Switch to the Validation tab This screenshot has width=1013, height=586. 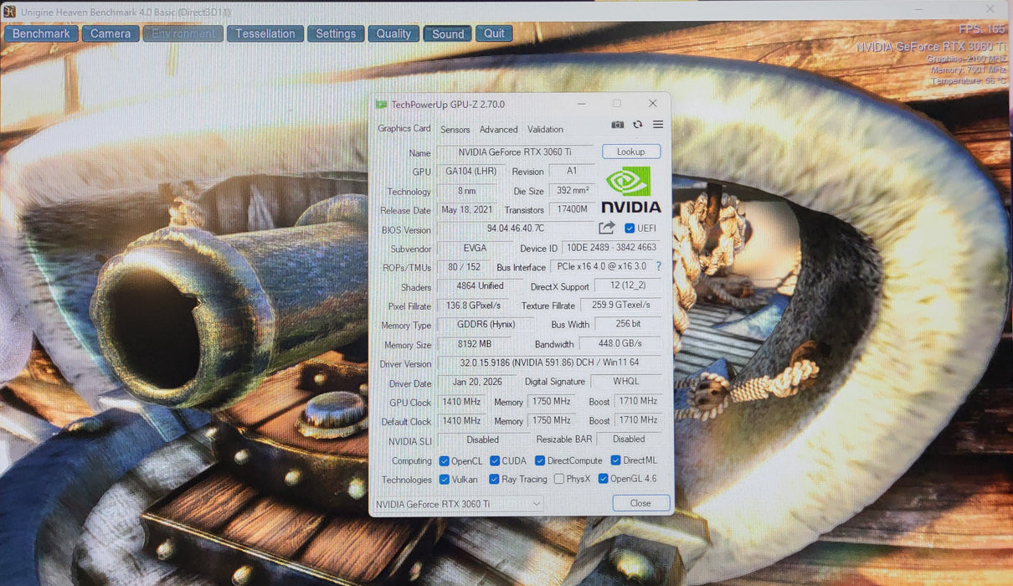(545, 130)
